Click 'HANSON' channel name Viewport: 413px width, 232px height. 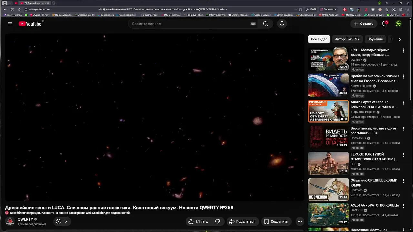357,210
